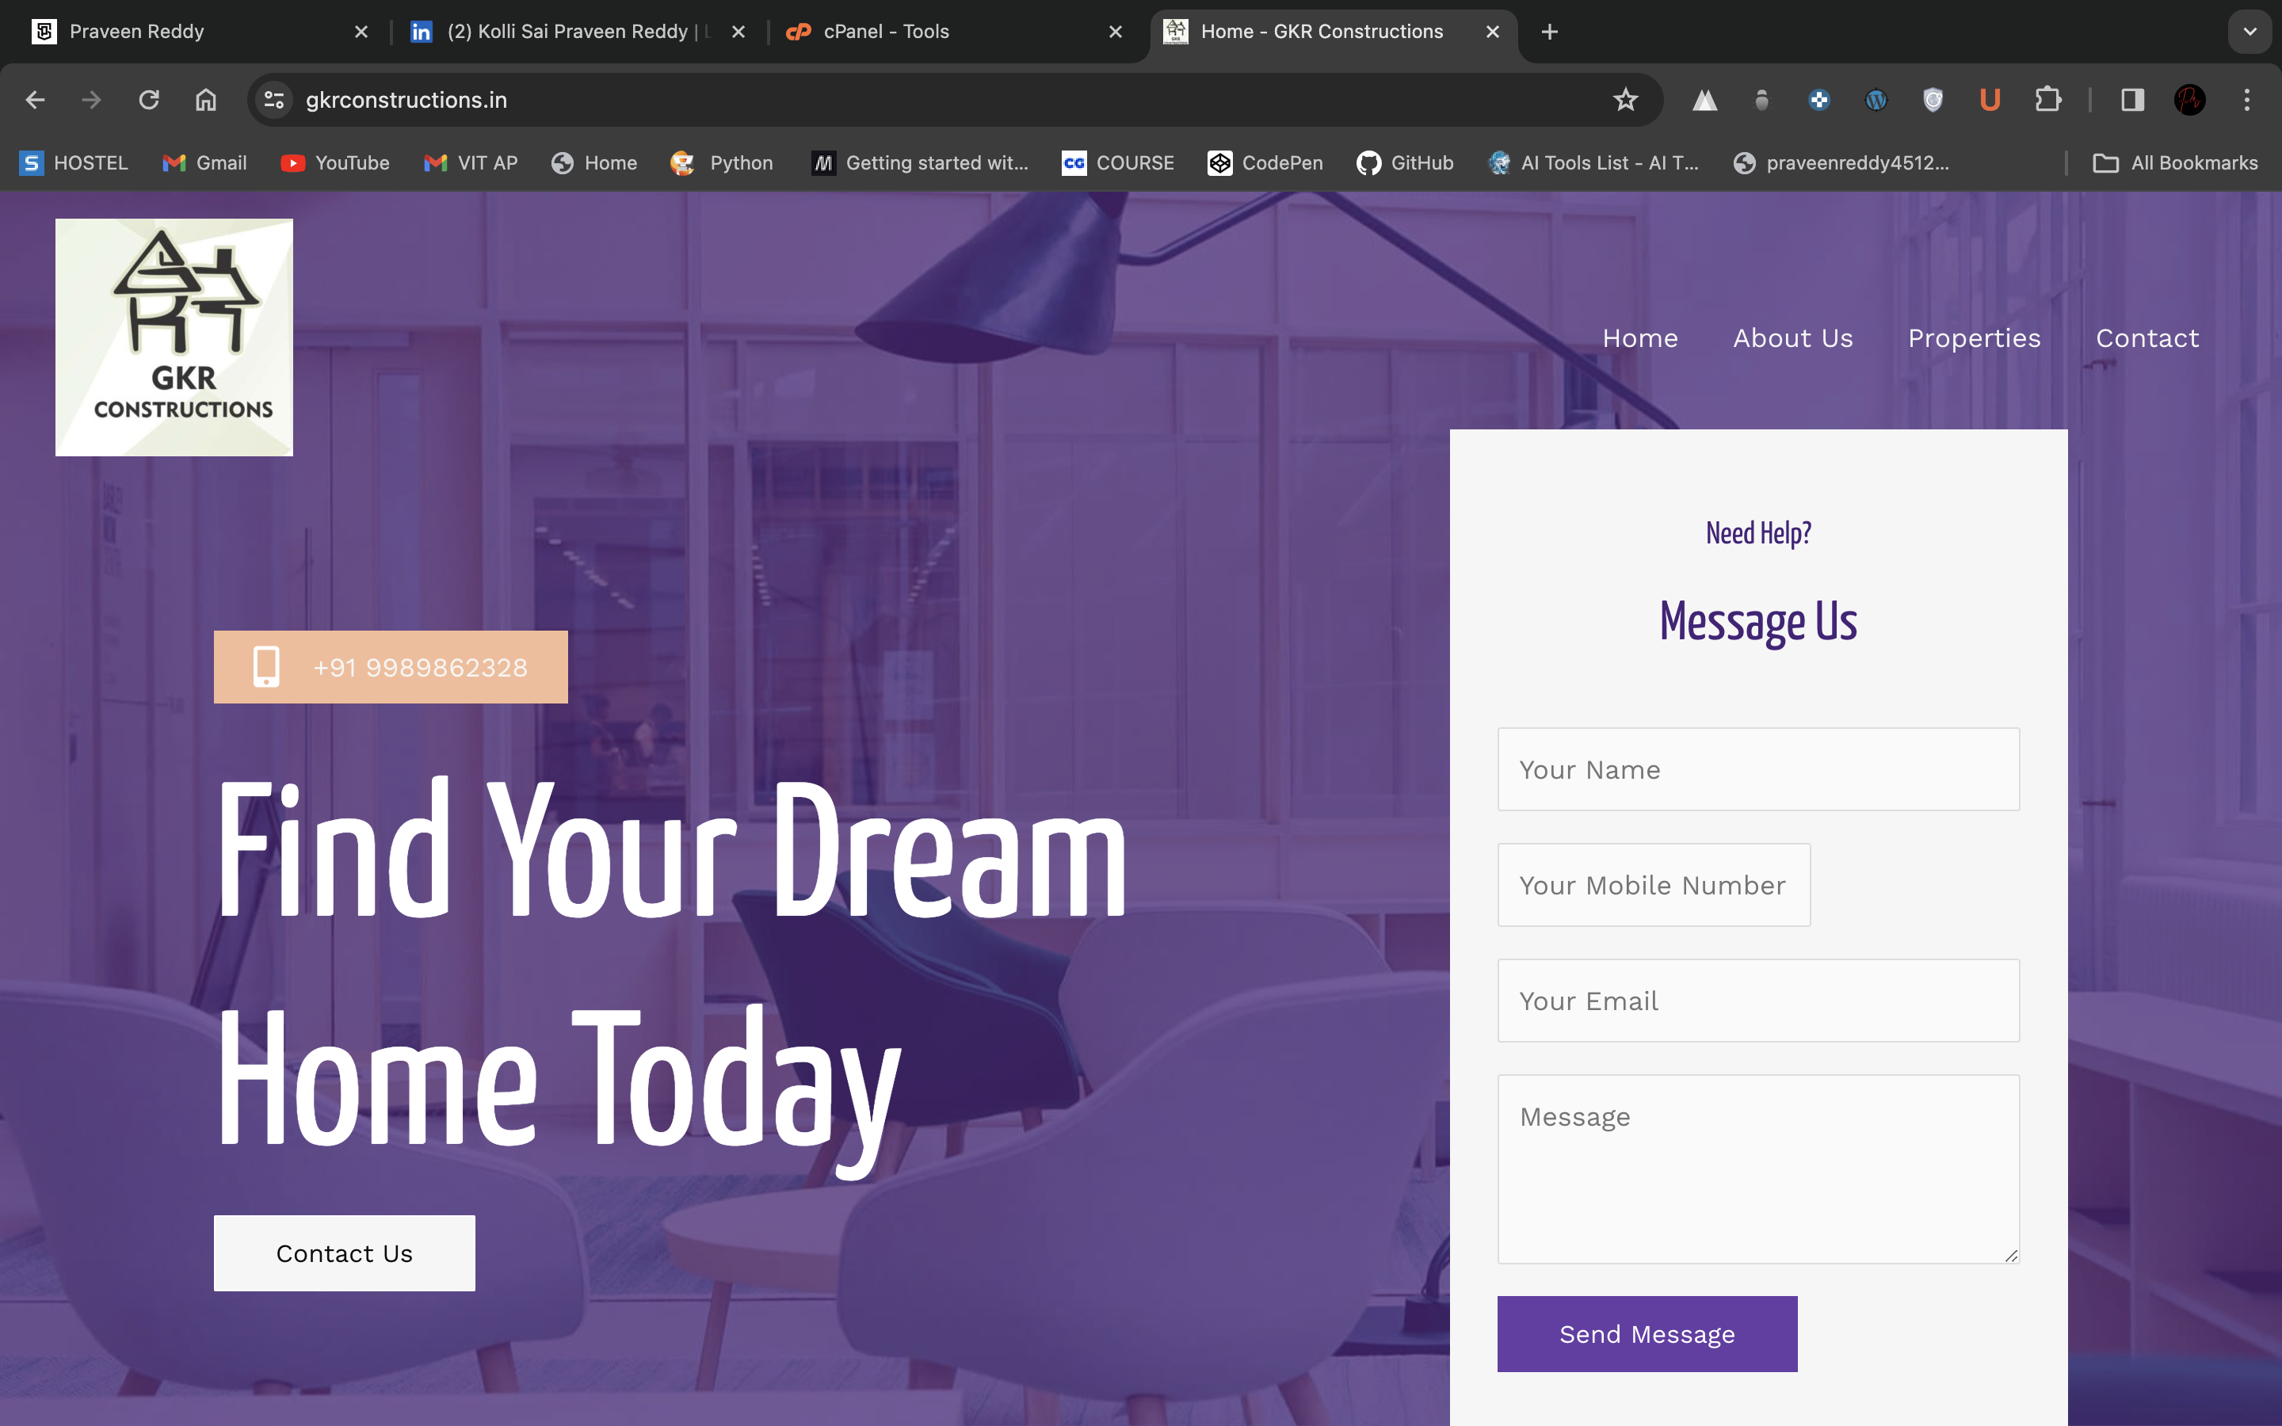Click the GKR Constructions logo
The width and height of the screenshot is (2282, 1426).
(174, 337)
